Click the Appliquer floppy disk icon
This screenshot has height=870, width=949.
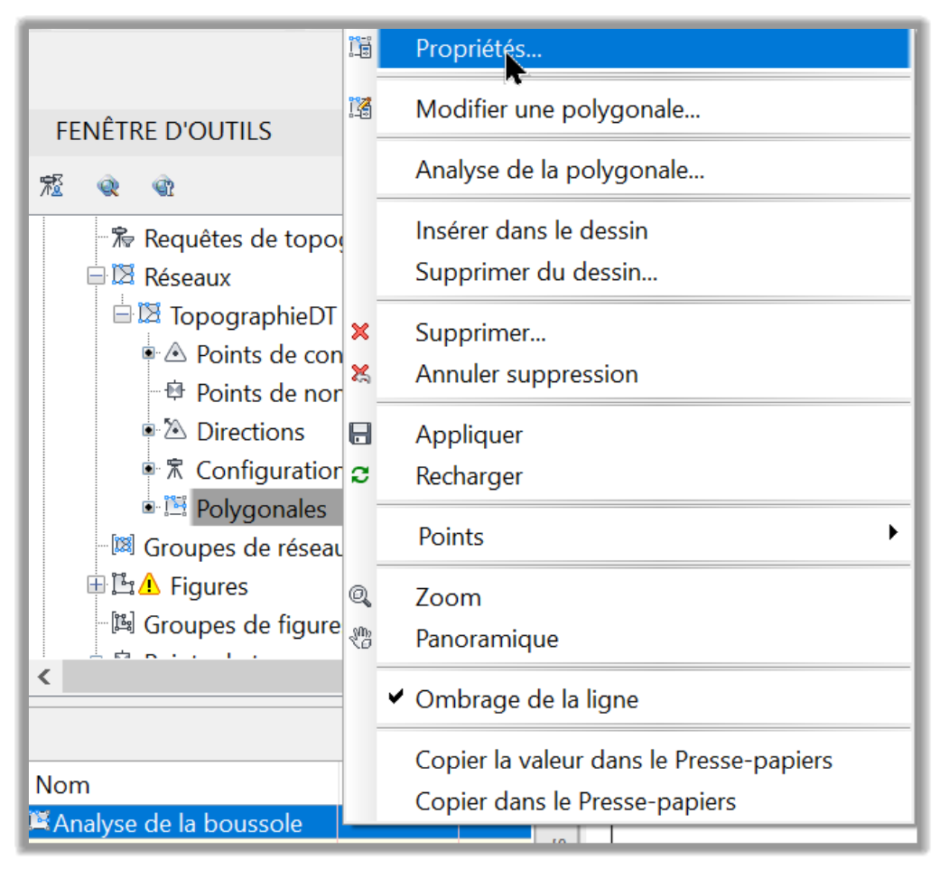(360, 434)
